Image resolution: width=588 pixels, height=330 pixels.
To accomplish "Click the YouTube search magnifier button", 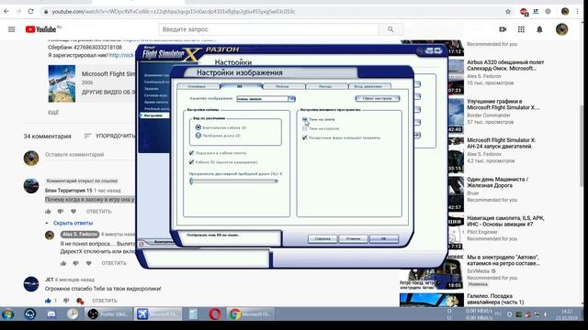I will pyautogui.click(x=390, y=29).
